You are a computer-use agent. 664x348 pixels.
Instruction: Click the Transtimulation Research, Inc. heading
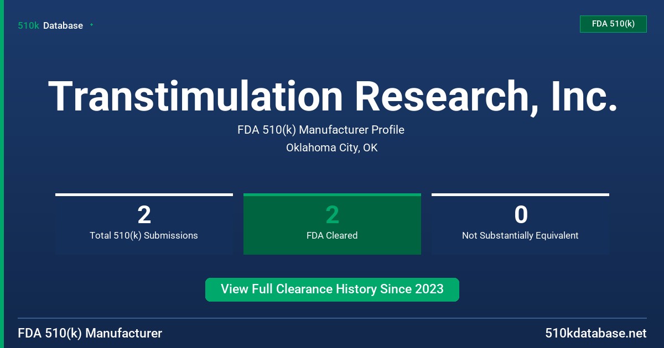333,97
